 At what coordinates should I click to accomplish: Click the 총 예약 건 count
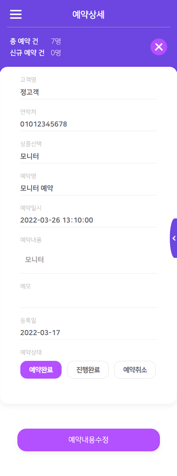(56, 41)
